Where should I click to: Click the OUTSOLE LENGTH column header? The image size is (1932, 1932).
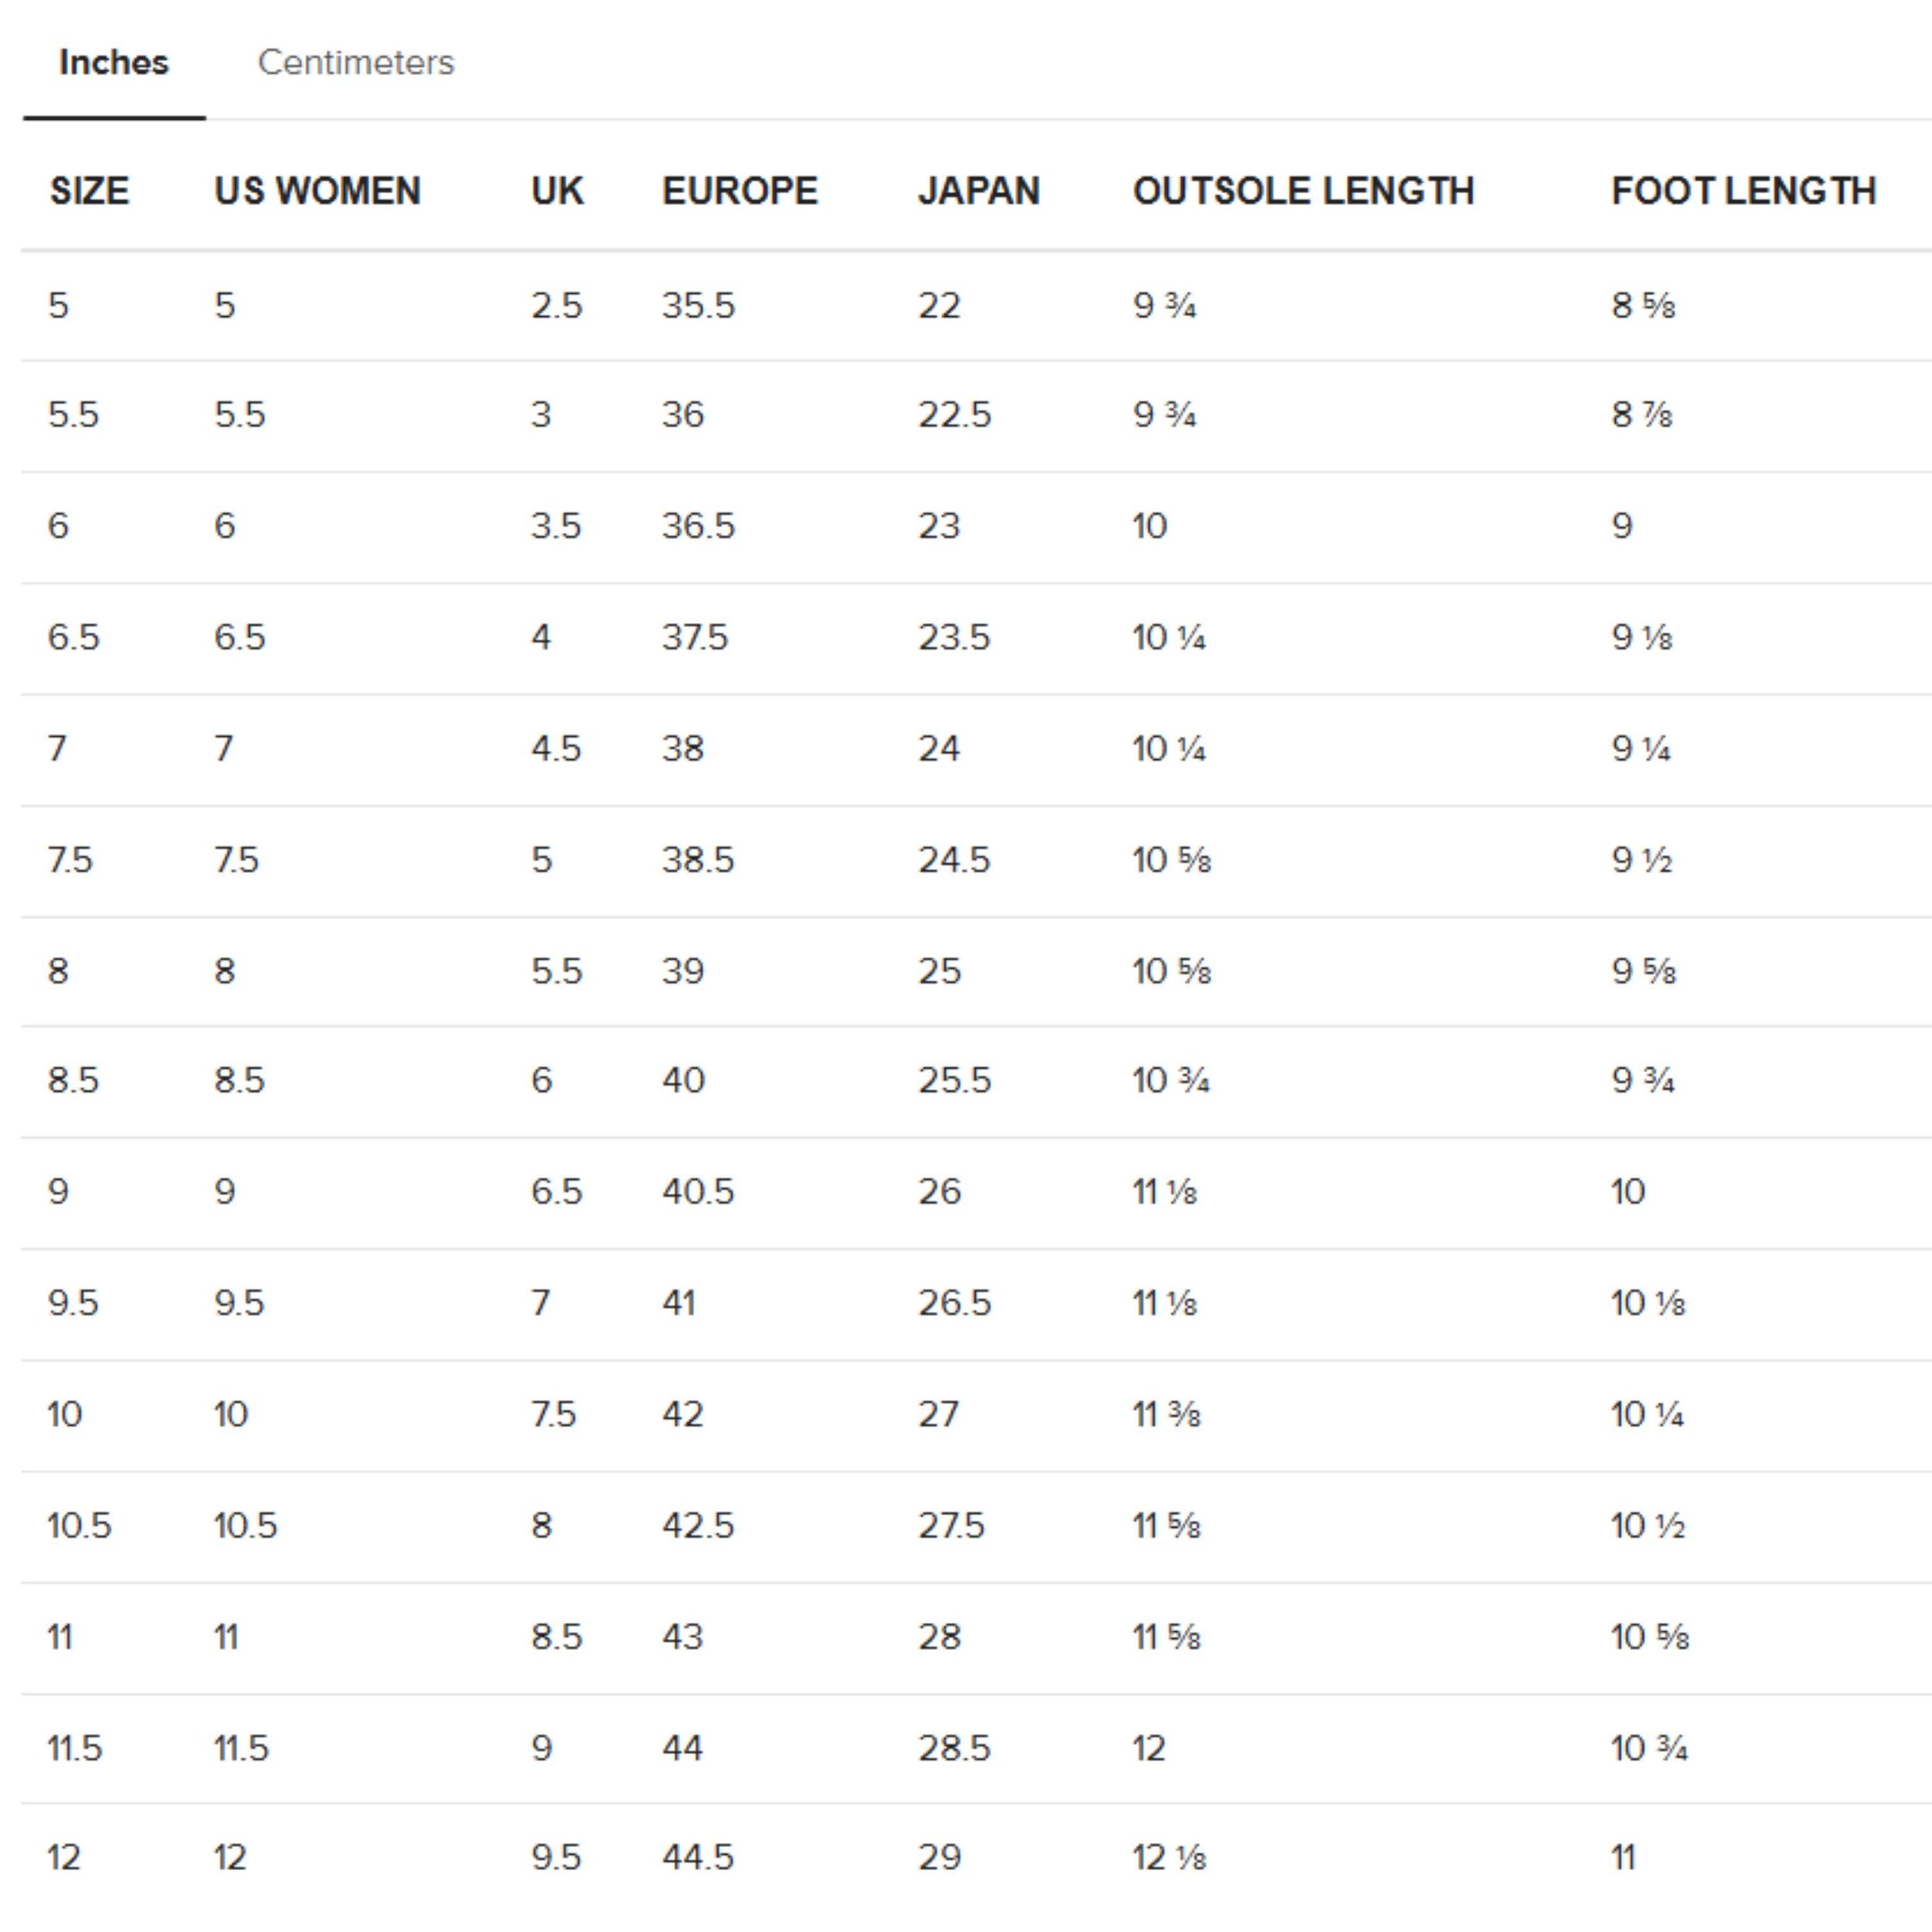(1304, 191)
